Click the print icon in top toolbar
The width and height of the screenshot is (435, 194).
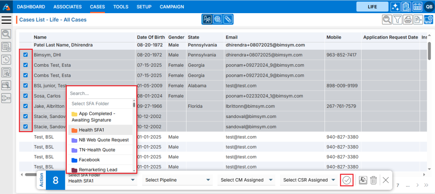(x=408, y=19)
